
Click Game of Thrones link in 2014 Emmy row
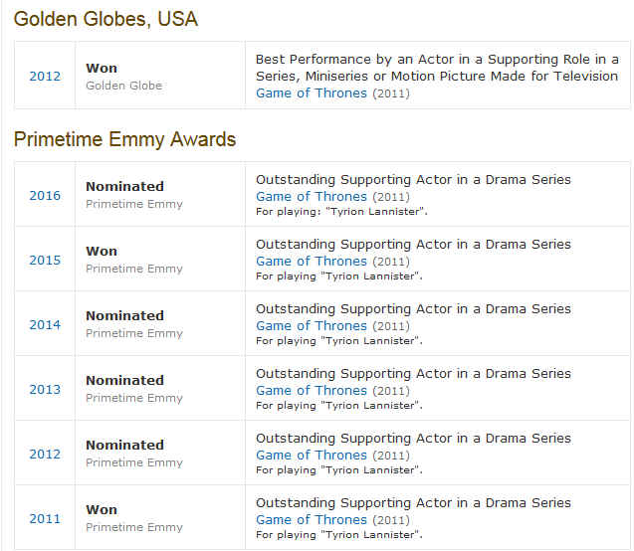click(312, 326)
